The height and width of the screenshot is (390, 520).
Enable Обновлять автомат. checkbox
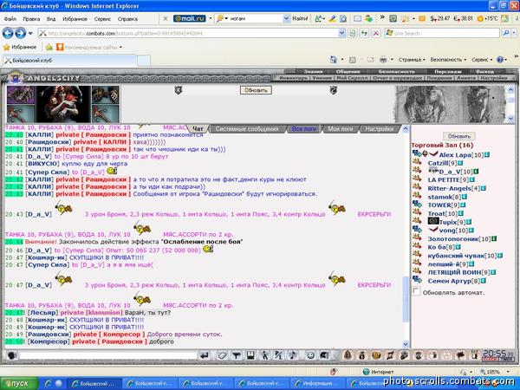(416, 291)
